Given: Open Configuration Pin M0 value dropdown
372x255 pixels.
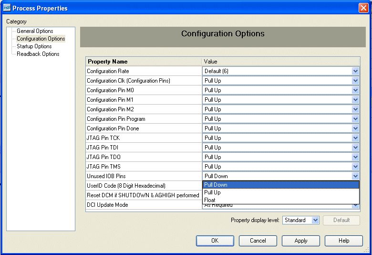Looking at the screenshot, I should tap(355, 90).
